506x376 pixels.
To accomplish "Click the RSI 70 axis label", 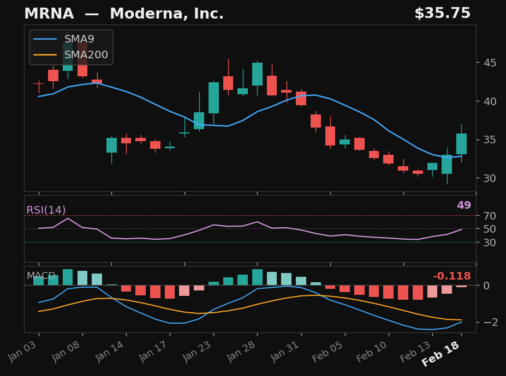I will pyautogui.click(x=490, y=216).
